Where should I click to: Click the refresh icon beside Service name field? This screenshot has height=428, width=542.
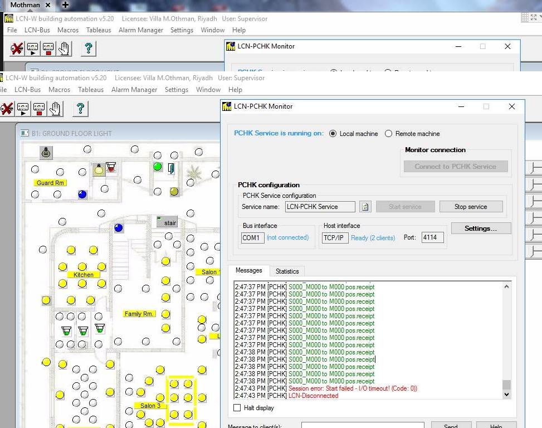[365, 207]
